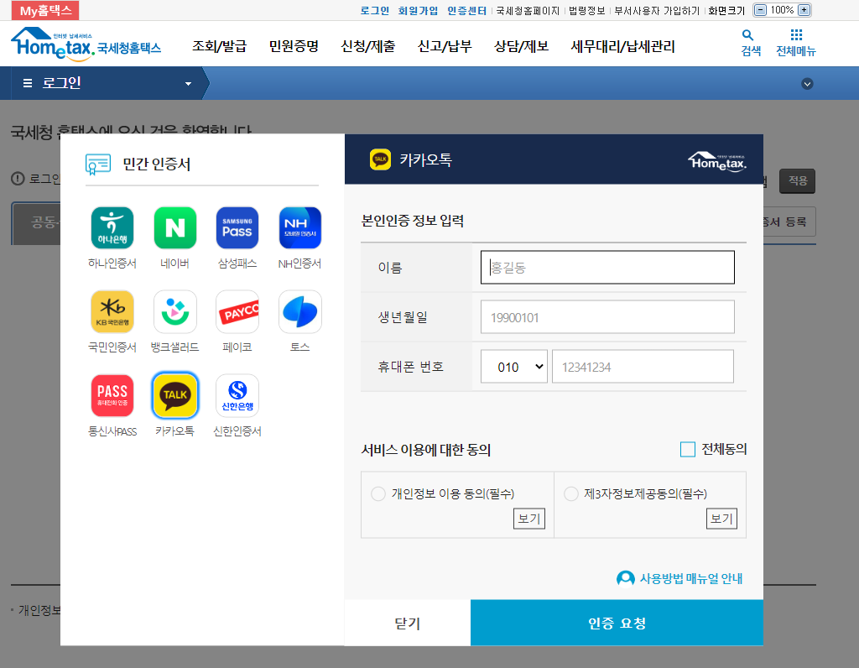Viewport: 859px width, 668px height.
Task: Select the Naver certificate icon
Action: (x=174, y=227)
